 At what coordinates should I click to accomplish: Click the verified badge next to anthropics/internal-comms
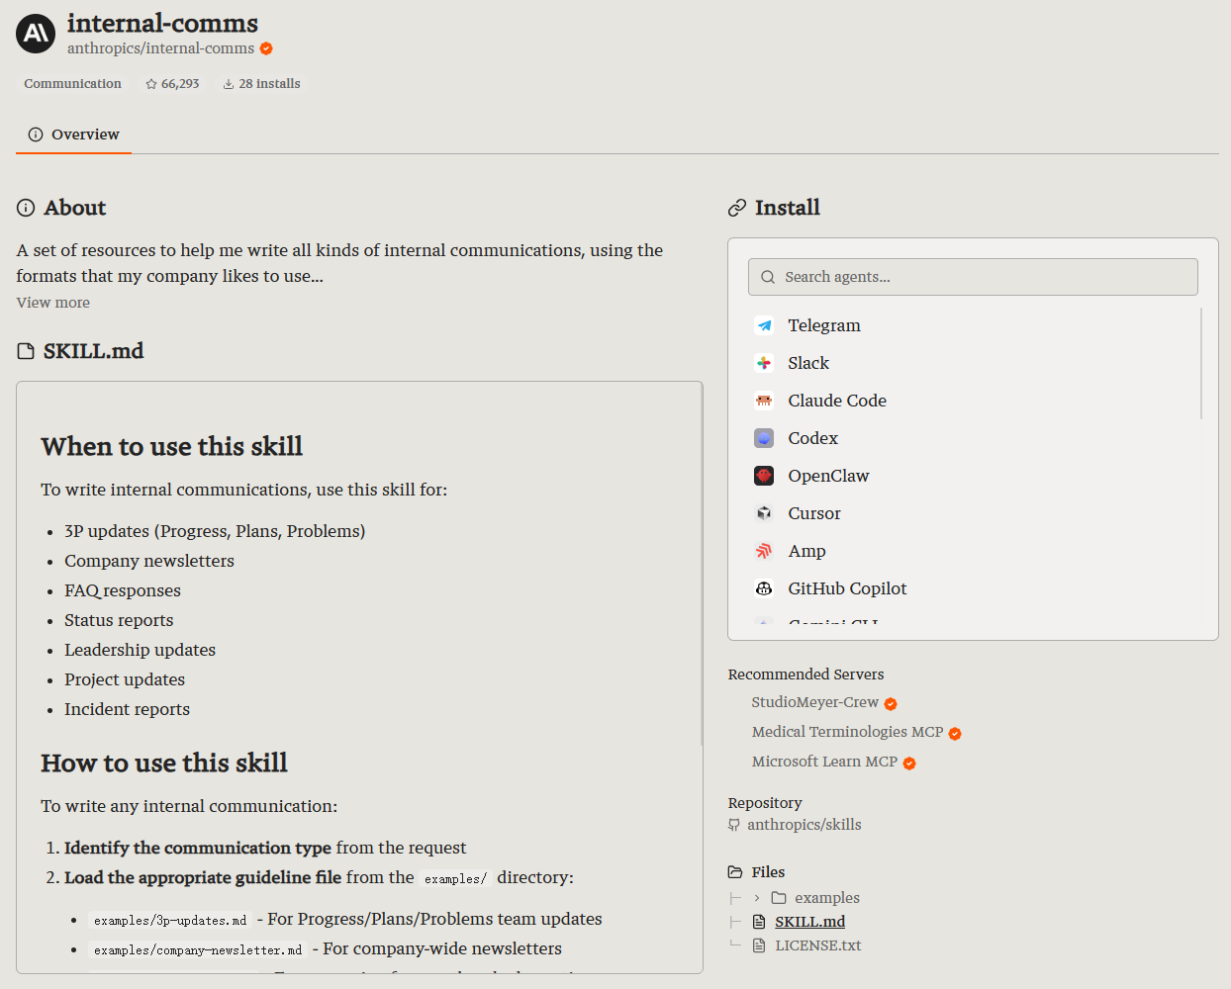(x=266, y=48)
